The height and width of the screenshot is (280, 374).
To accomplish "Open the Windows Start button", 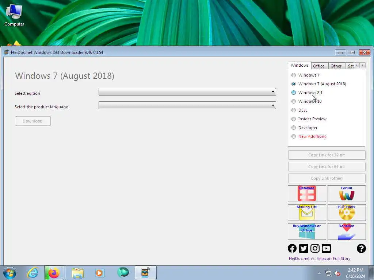I will tap(10, 273).
